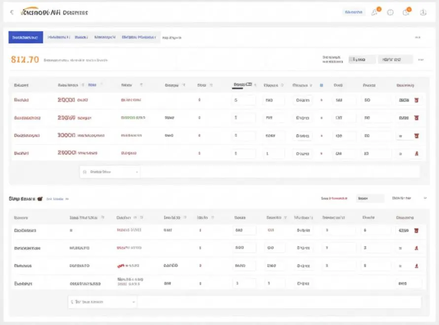Click the circular help icon in the header

[x=390, y=12]
